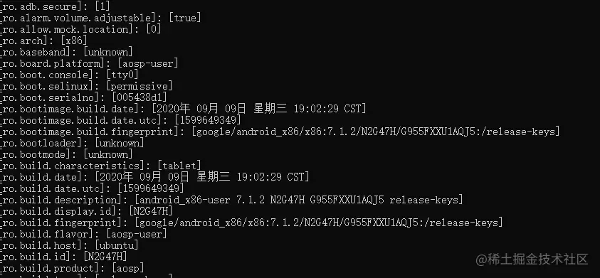Viewport: 600px width, 278px height.
Task: Click the ro.baseband unknown entry
Action: [x=66, y=52]
